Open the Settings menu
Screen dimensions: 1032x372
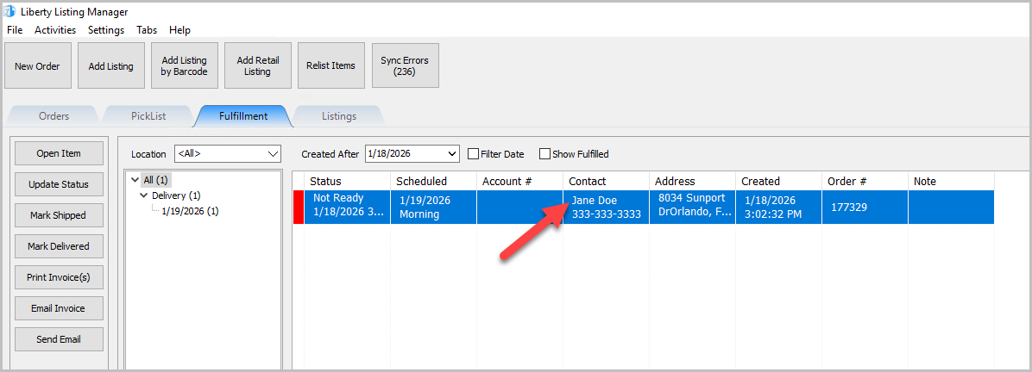(x=106, y=30)
